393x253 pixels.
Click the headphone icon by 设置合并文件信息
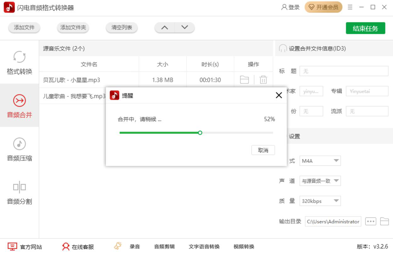(x=283, y=48)
